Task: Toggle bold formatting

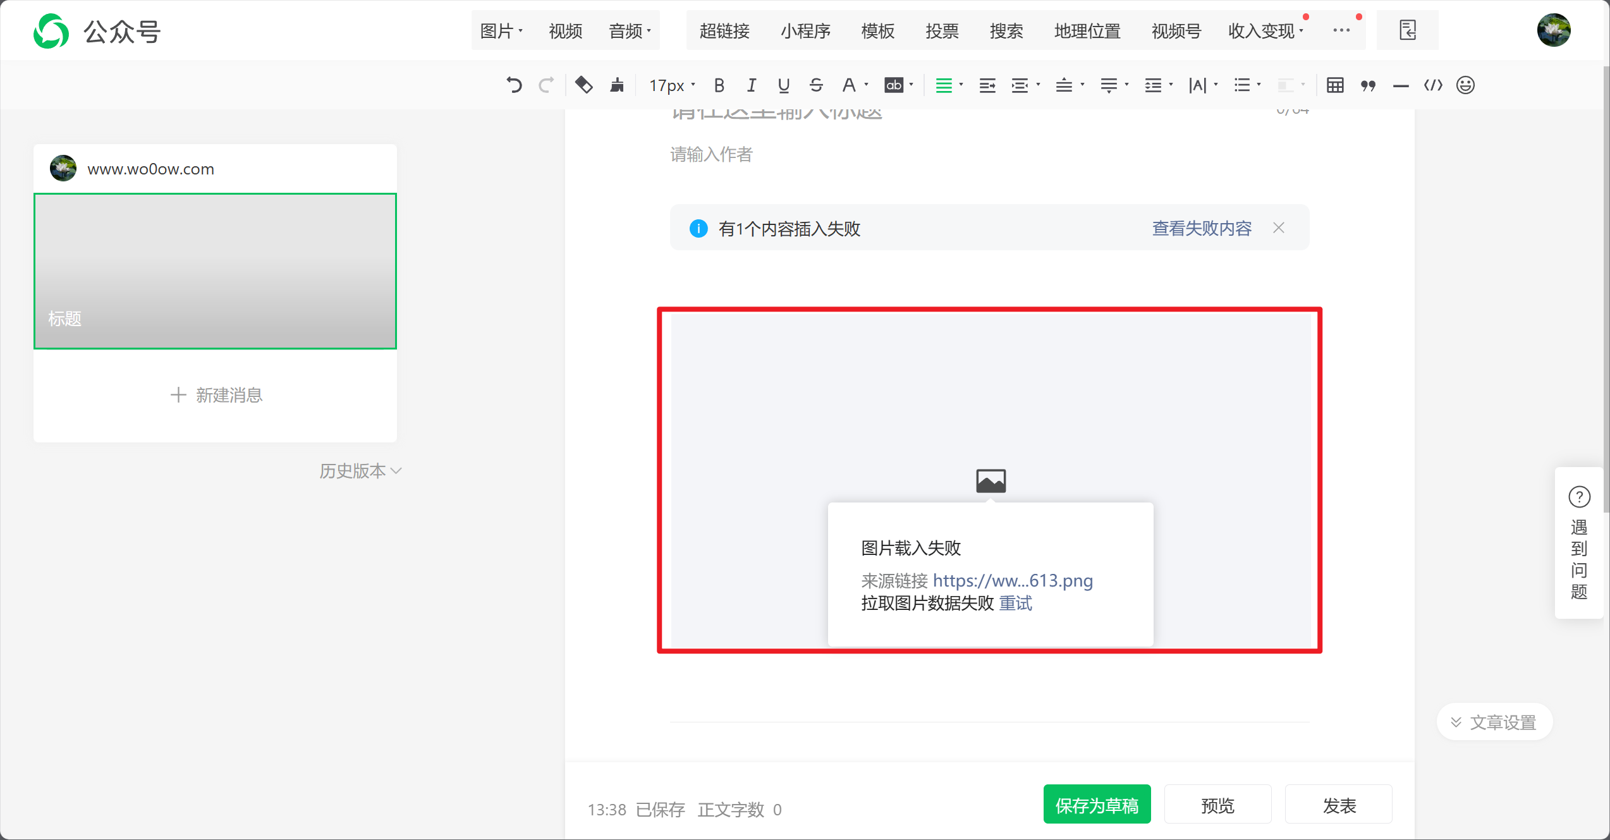Action: click(x=719, y=85)
